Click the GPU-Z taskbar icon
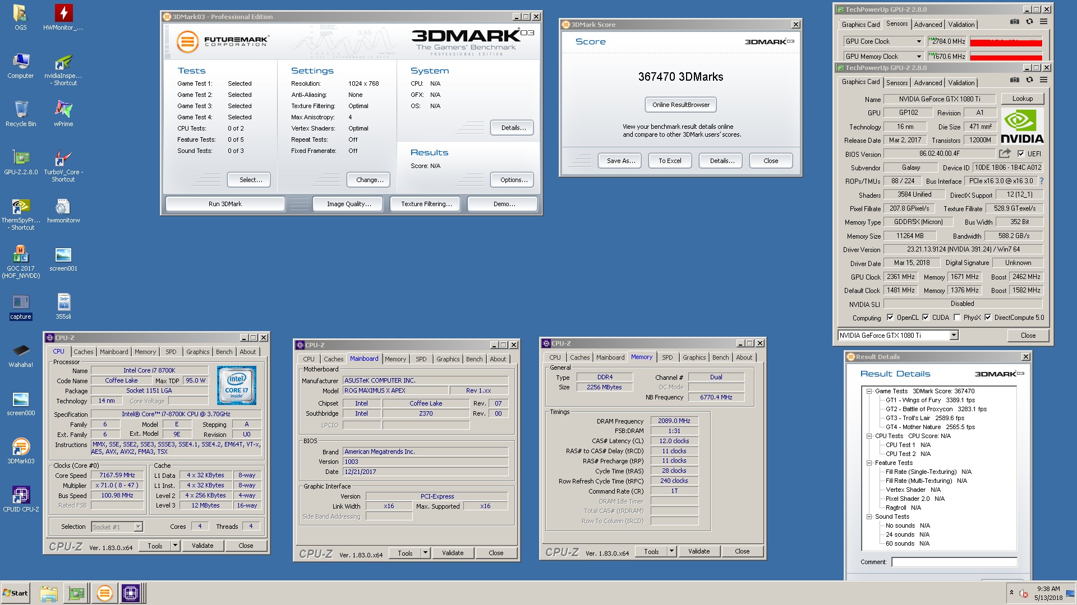This screenshot has height=605, width=1077. (x=77, y=593)
